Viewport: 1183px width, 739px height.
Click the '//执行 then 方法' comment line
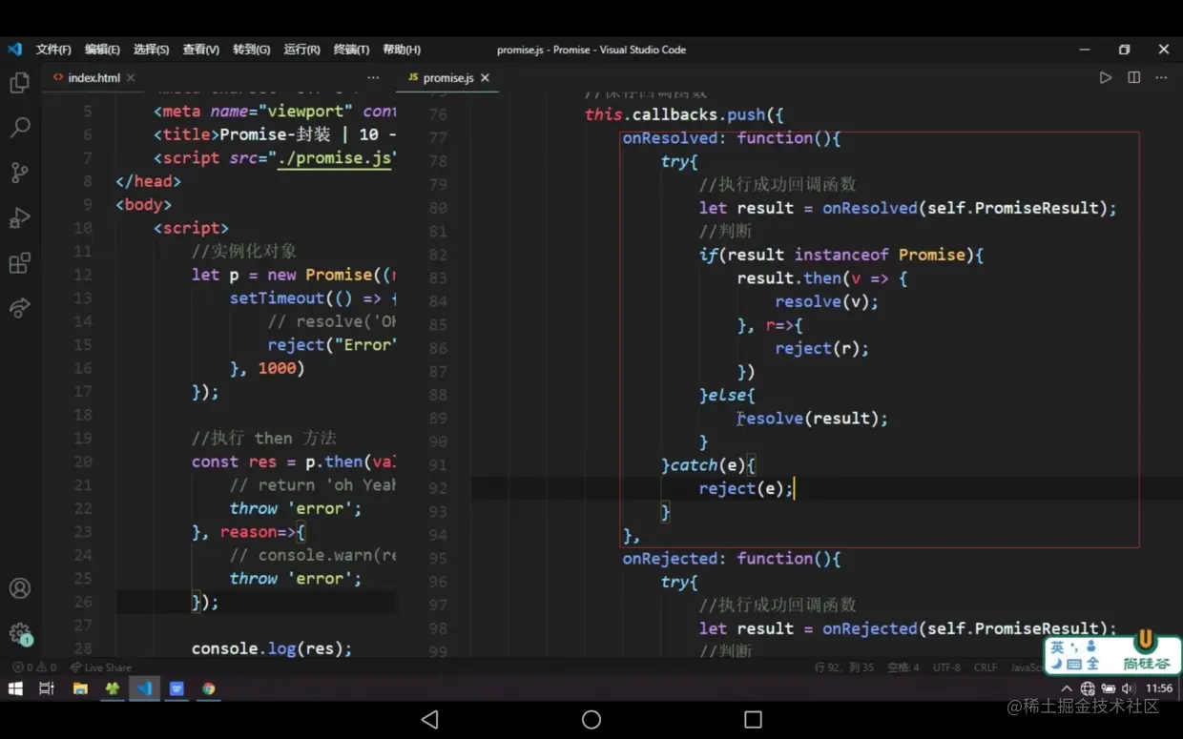264,438
